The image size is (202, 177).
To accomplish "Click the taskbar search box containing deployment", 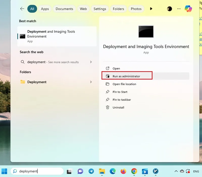I will pyautogui.click(x=37, y=171).
